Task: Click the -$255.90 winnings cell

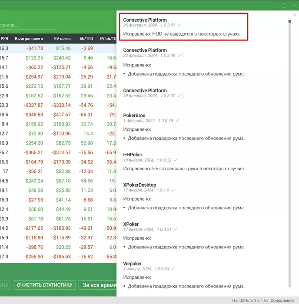Action: 33,257
